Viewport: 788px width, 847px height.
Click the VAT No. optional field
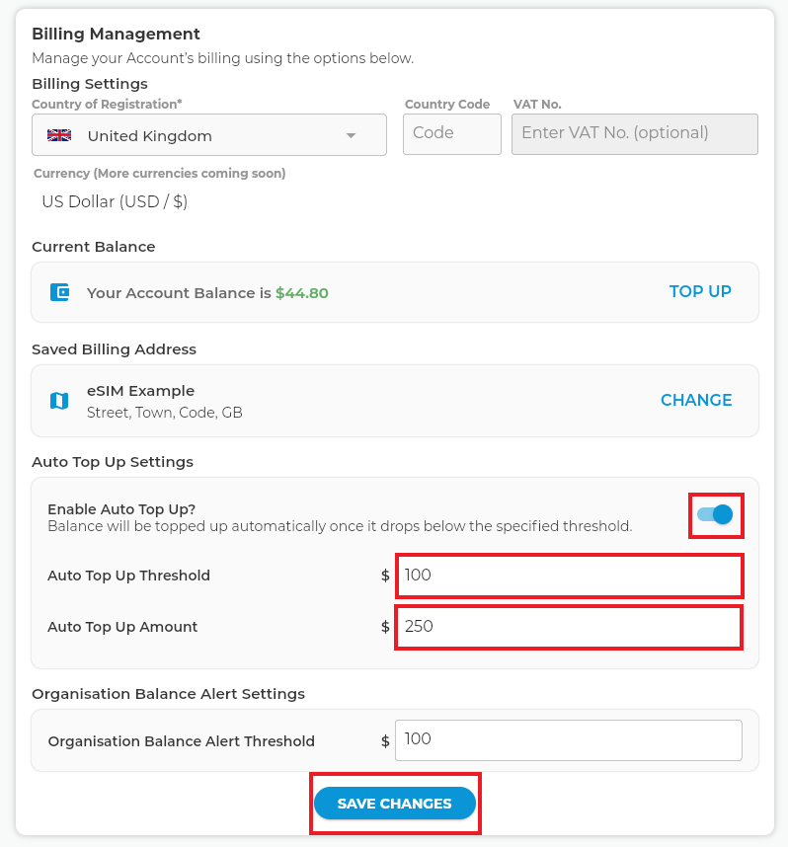point(634,133)
